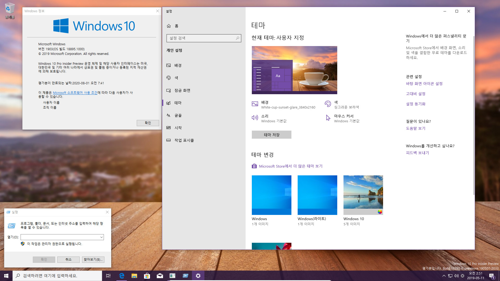
Task: Select Background in the Settings sidebar
Action: click(x=204, y=65)
